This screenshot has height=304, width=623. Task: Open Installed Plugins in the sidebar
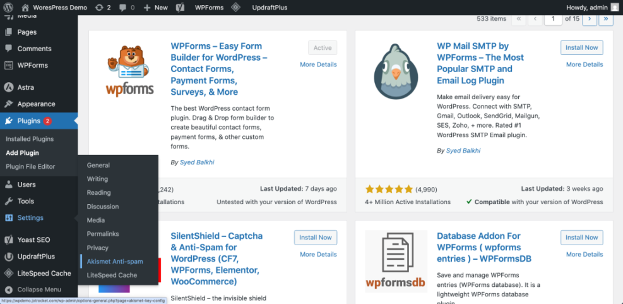[30, 139]
